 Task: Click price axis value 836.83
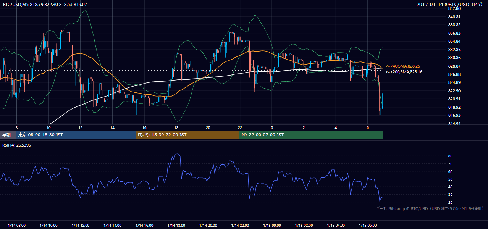tap(454, 33)
